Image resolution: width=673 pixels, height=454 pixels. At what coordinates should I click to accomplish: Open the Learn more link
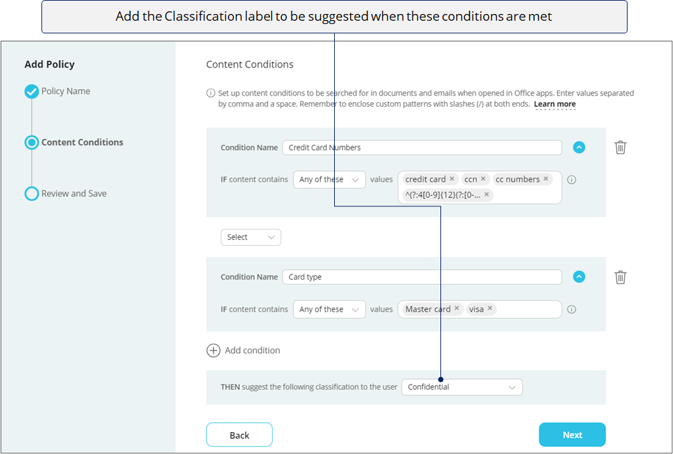click(555, 104)
